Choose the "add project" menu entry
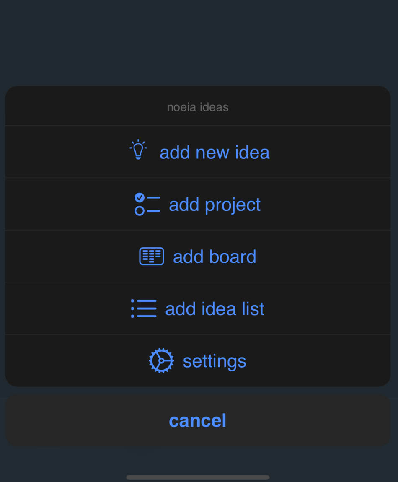 pos(215,205)
